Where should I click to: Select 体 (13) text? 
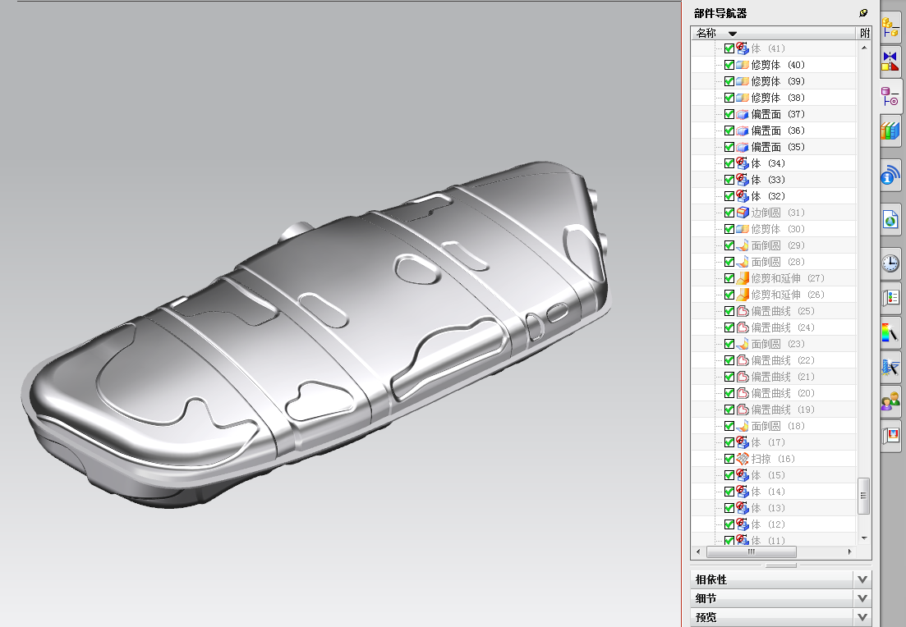pos(768,508)
